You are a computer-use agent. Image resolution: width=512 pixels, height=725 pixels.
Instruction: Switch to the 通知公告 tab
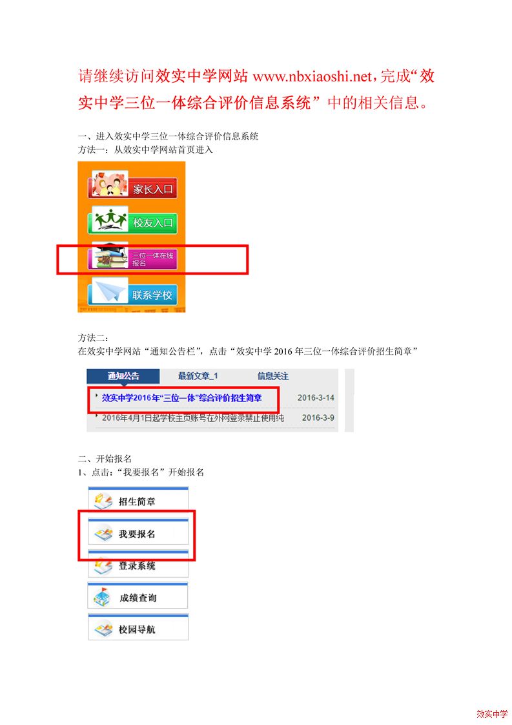(123, 376)
